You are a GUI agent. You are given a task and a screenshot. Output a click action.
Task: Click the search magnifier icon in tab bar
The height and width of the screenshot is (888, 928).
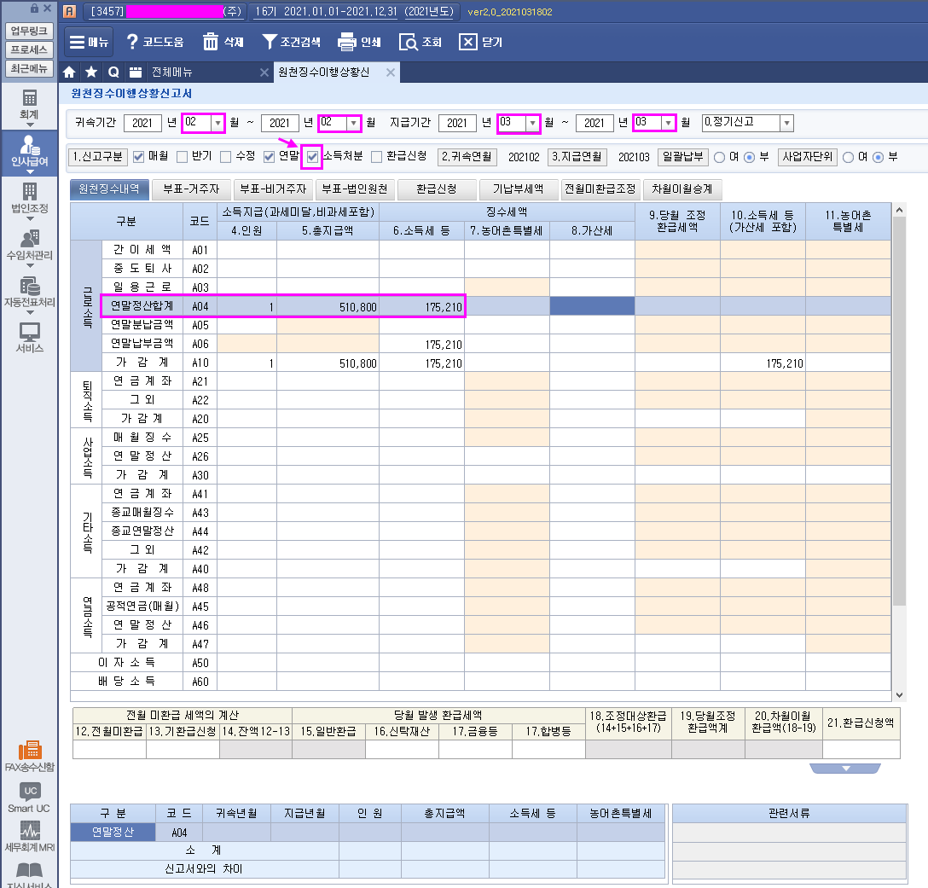113,73
